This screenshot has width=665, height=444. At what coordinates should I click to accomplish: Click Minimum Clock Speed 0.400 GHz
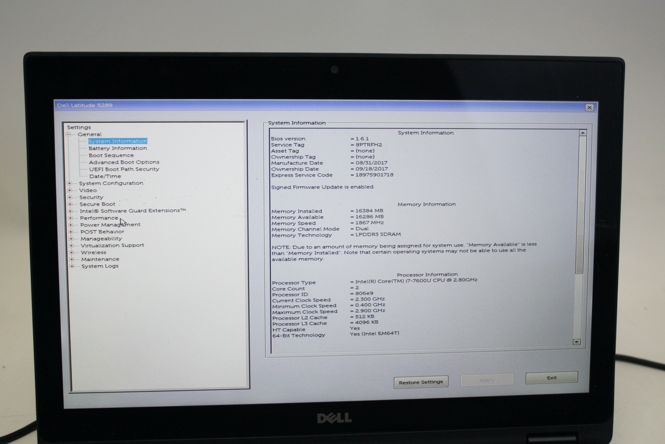point(370,305)
